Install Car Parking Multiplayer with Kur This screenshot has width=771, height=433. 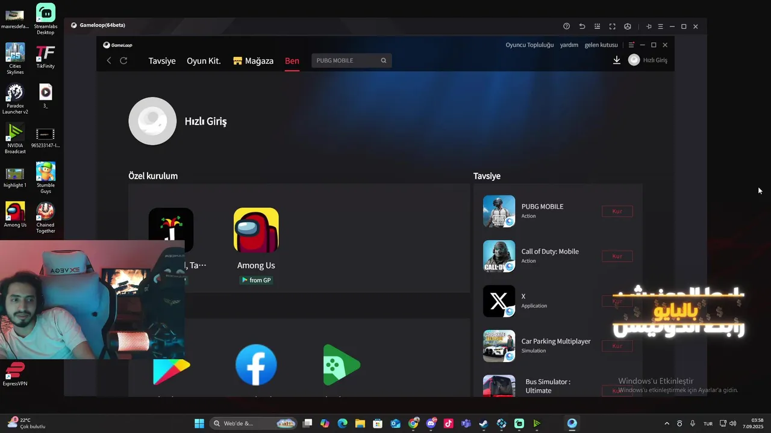click(617, 346)
